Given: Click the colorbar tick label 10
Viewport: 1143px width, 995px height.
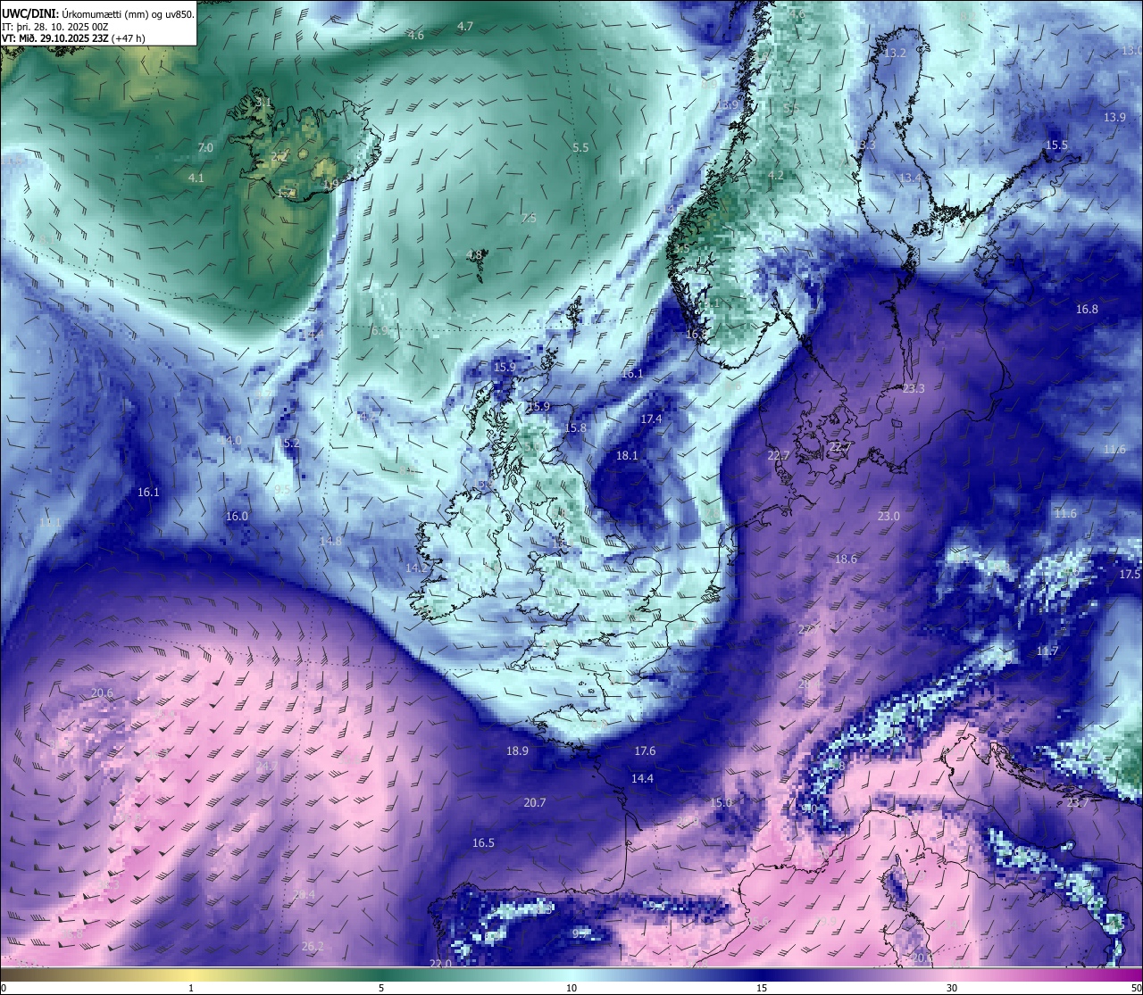Looking at the screenshot, I should pos(571,988).
